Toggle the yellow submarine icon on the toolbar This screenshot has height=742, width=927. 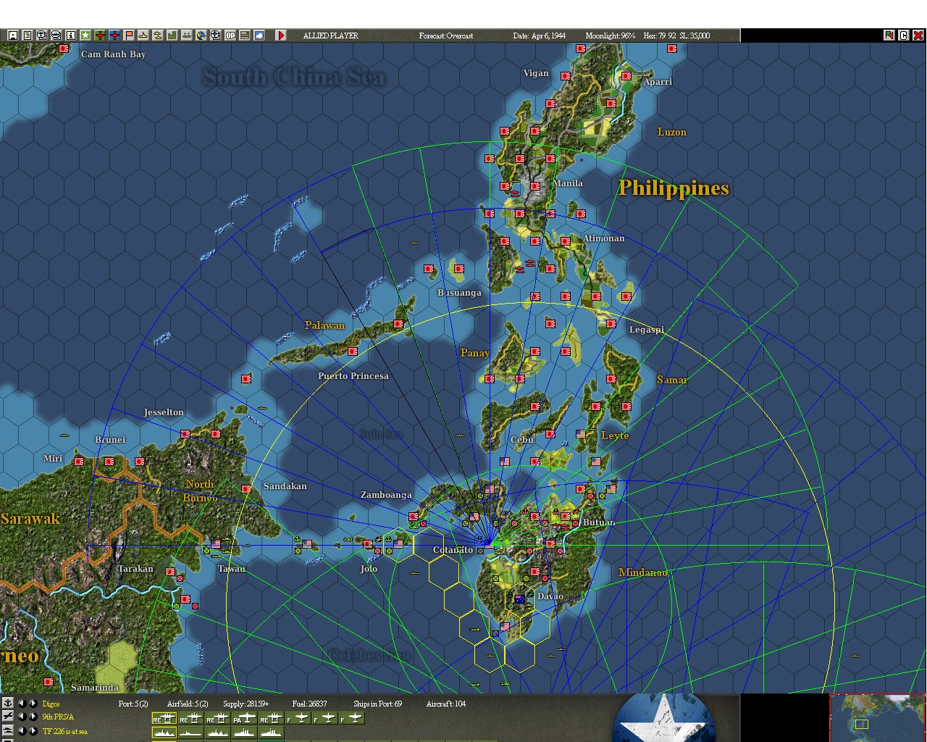coord(142,34)
